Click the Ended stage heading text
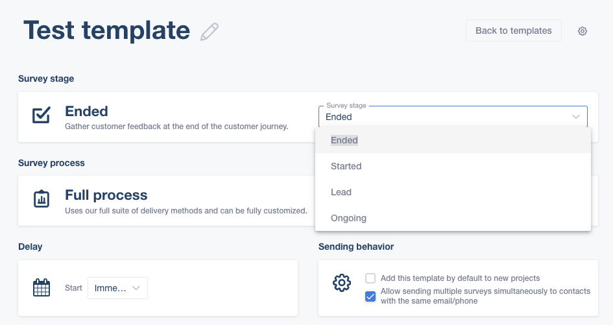Viewport: 613px width, 325px height. tap(86, 111)
